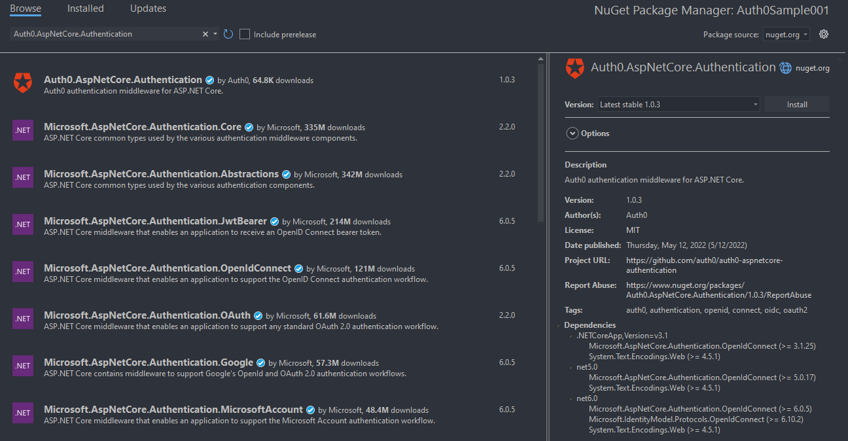Enable the Include prerelease checkbox
848x441 pixels.
pos(245,34)
